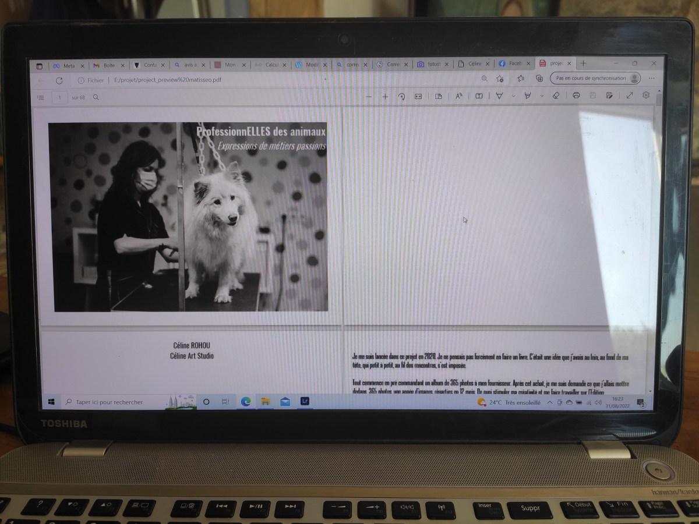Activate Read aloud for the document

pos(459,97)
